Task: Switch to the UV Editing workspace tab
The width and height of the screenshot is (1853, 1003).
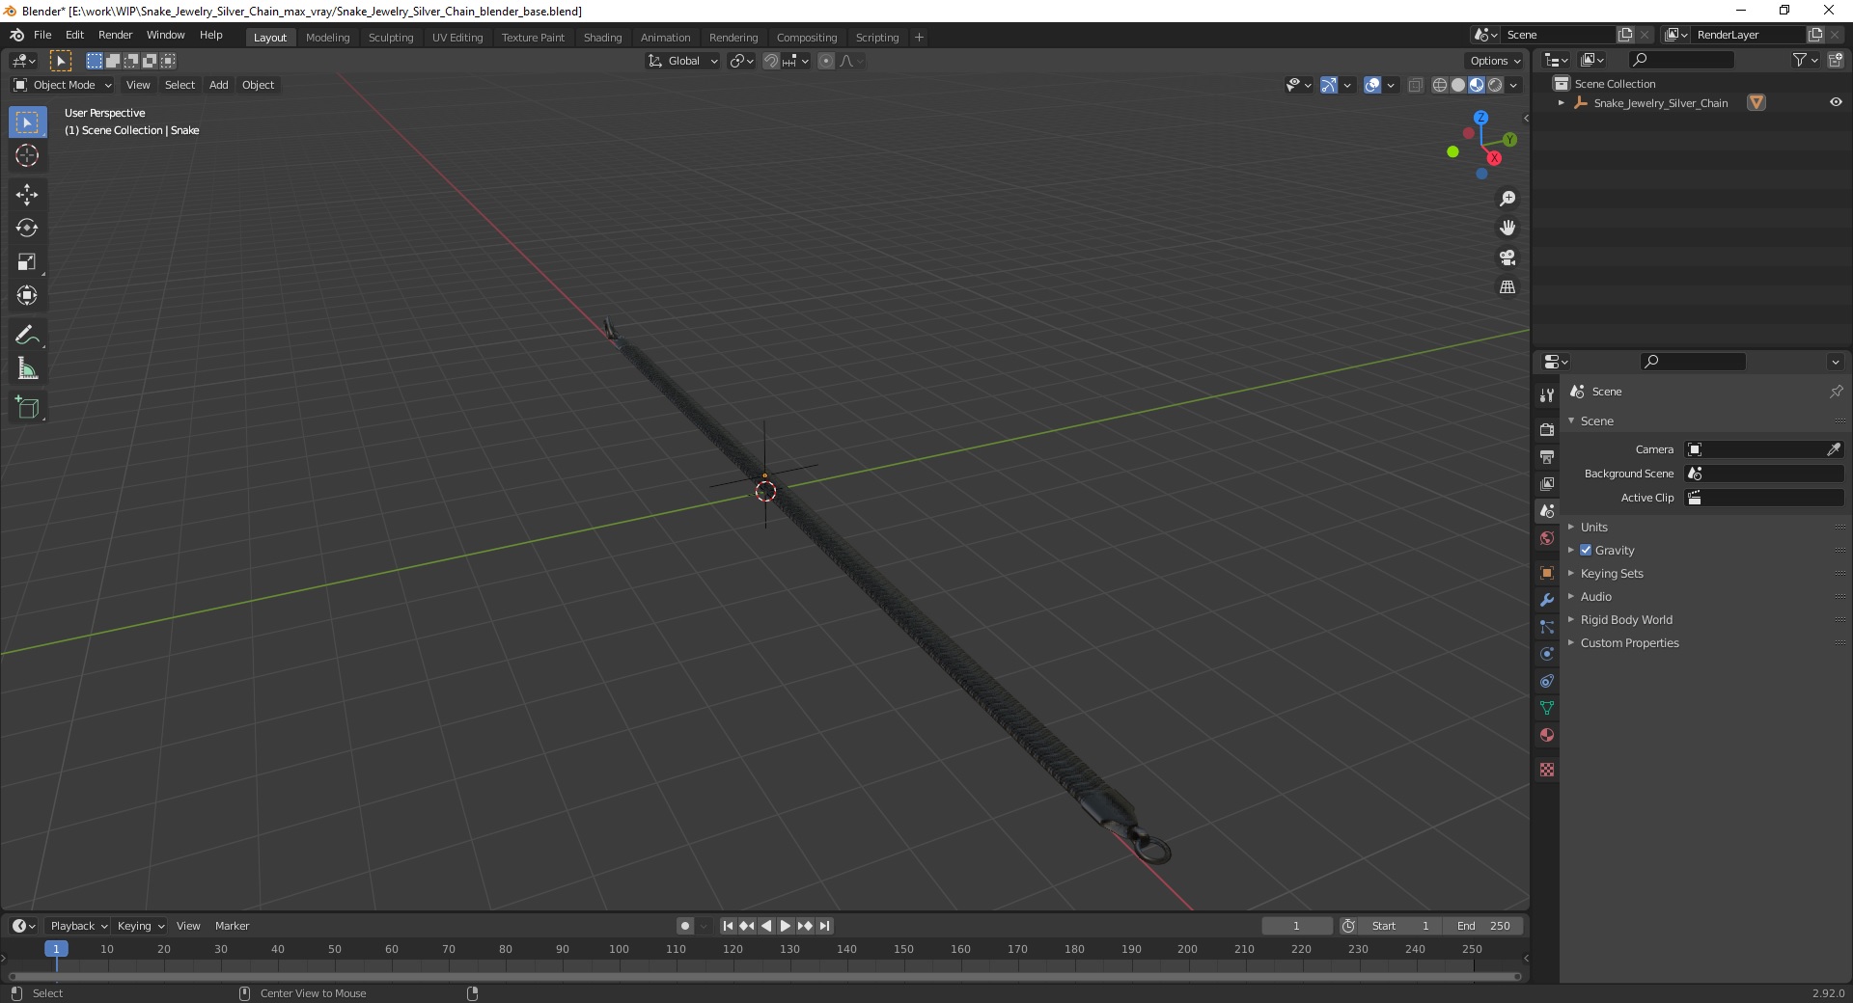Action: point(457,38)
